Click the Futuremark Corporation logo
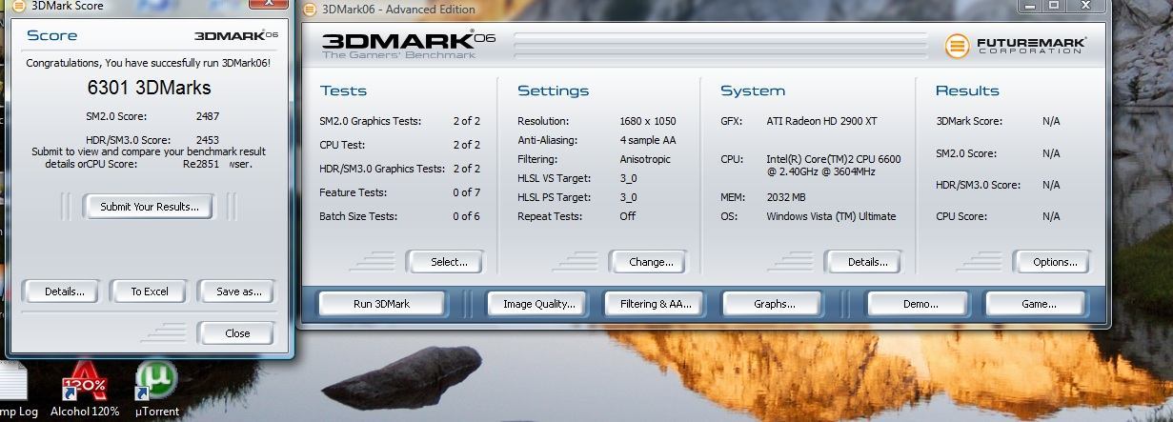The width and height of the screenshot is (1173, 422). pos(1016,45)
